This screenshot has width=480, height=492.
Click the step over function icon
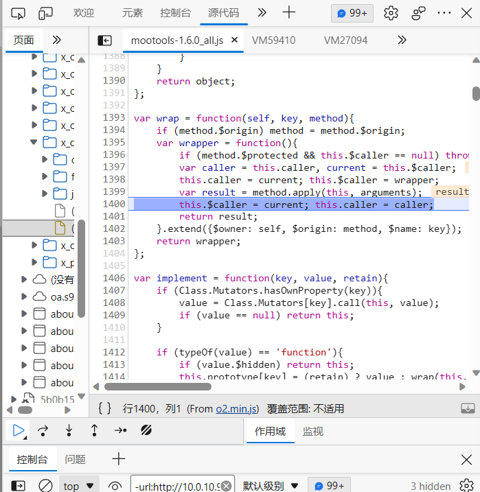pyautogui.click(x=43, y=430)
